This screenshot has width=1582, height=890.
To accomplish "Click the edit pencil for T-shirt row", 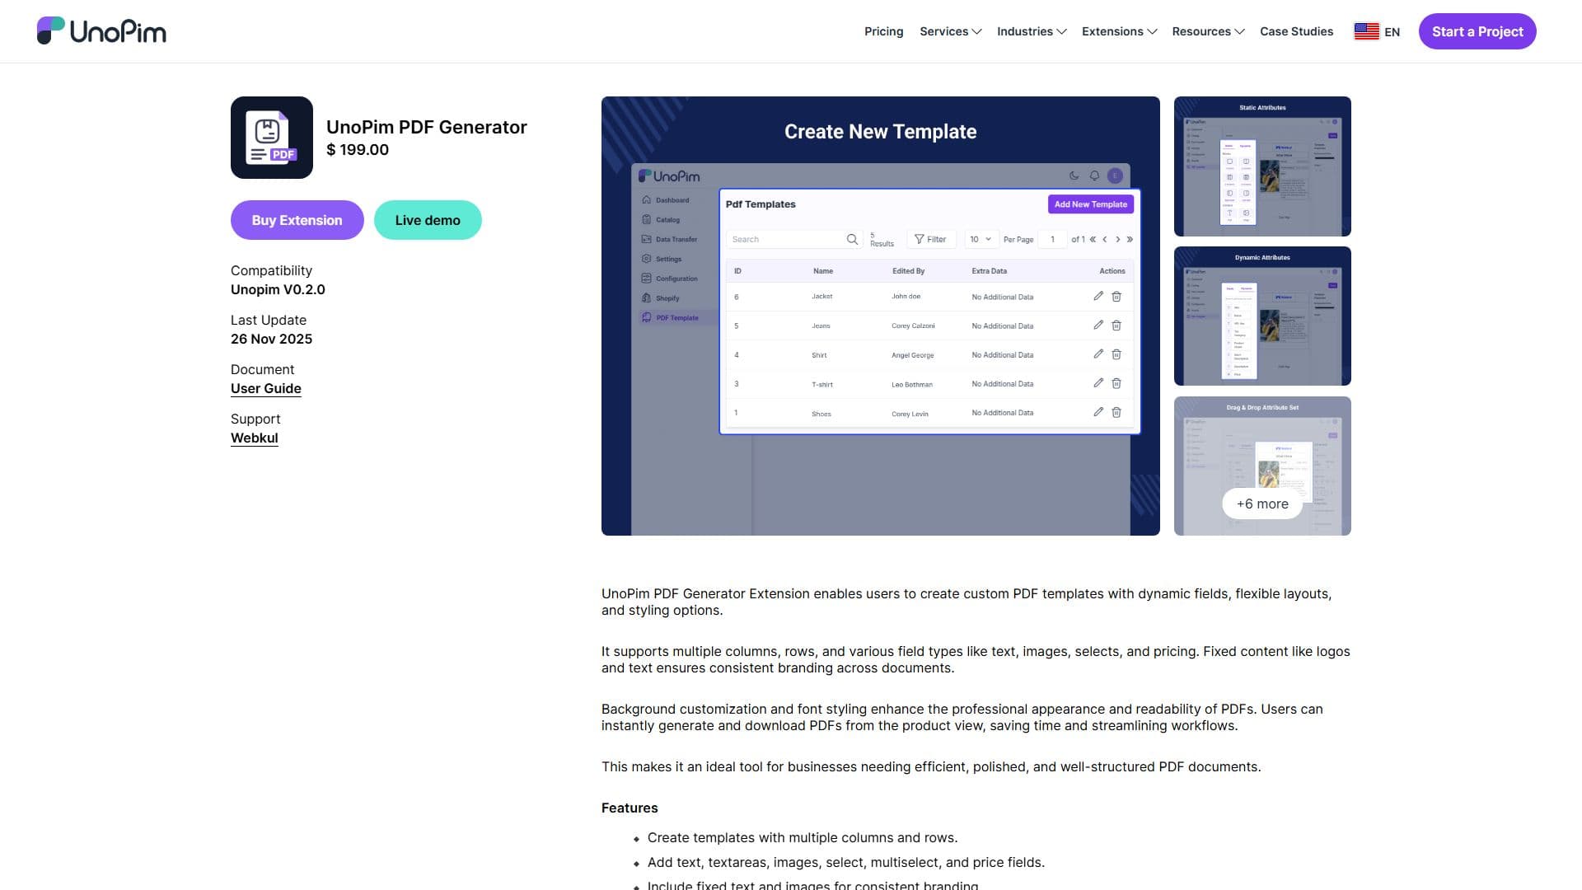I will 1098,382.
